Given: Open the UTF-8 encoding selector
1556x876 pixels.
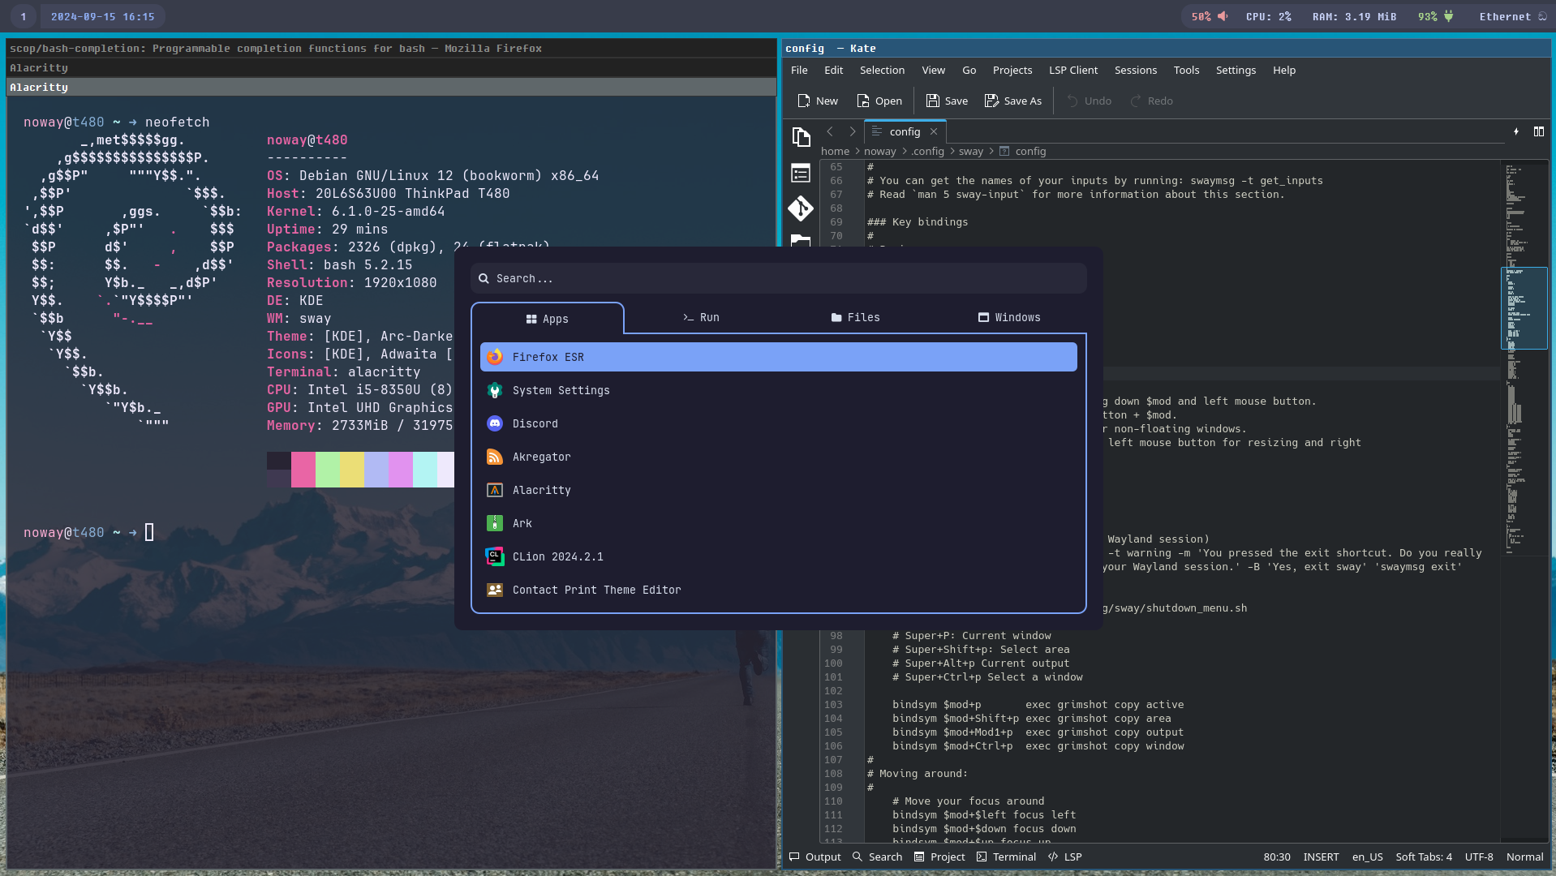Looking at the screenshot, I should tap(1479, 857).
